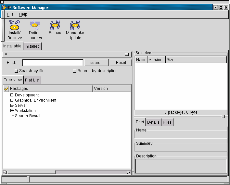
Task: Enable Search by file checkbox
Action: click(x=16, y=71)
